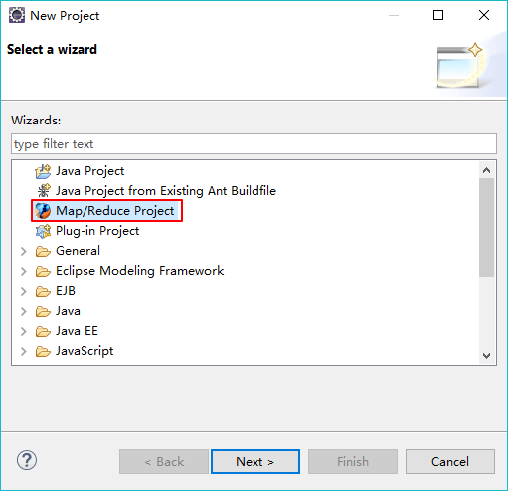Click the Eclipse icon in the title bar
The height and width of the screenshot is (491, 508).
point(17,15)
